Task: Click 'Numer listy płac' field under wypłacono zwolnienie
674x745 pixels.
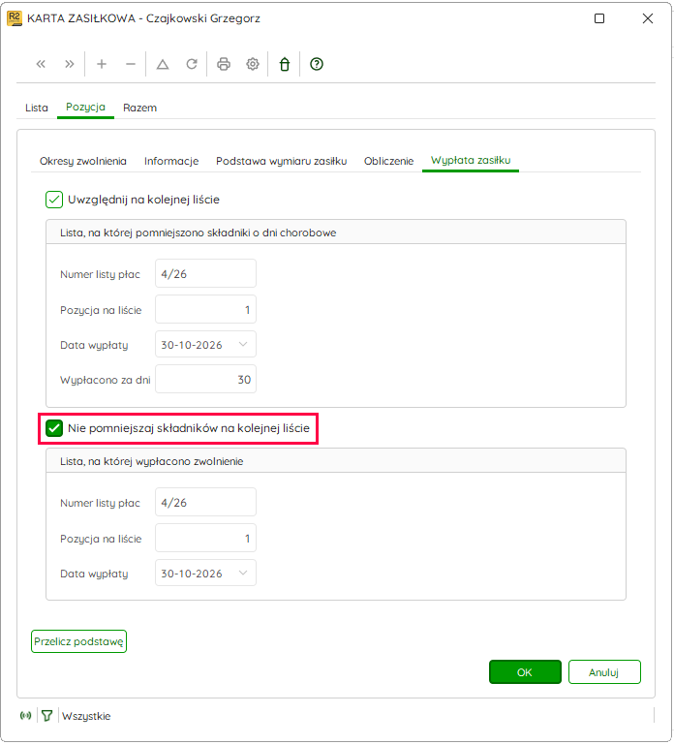Action: point(205,502)
